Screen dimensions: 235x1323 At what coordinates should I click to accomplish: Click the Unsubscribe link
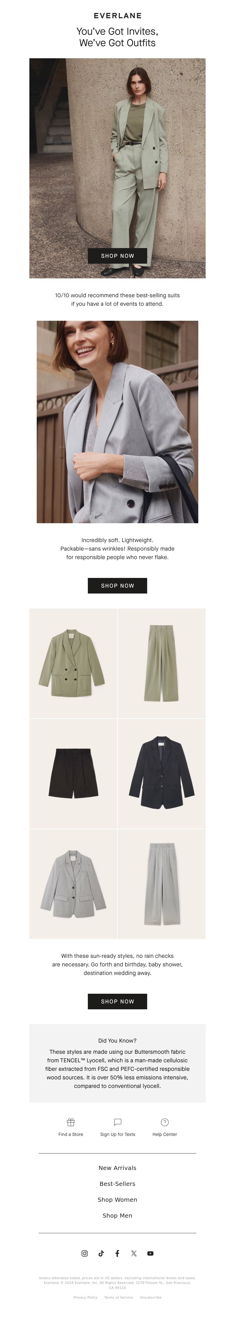[150, 1297]
